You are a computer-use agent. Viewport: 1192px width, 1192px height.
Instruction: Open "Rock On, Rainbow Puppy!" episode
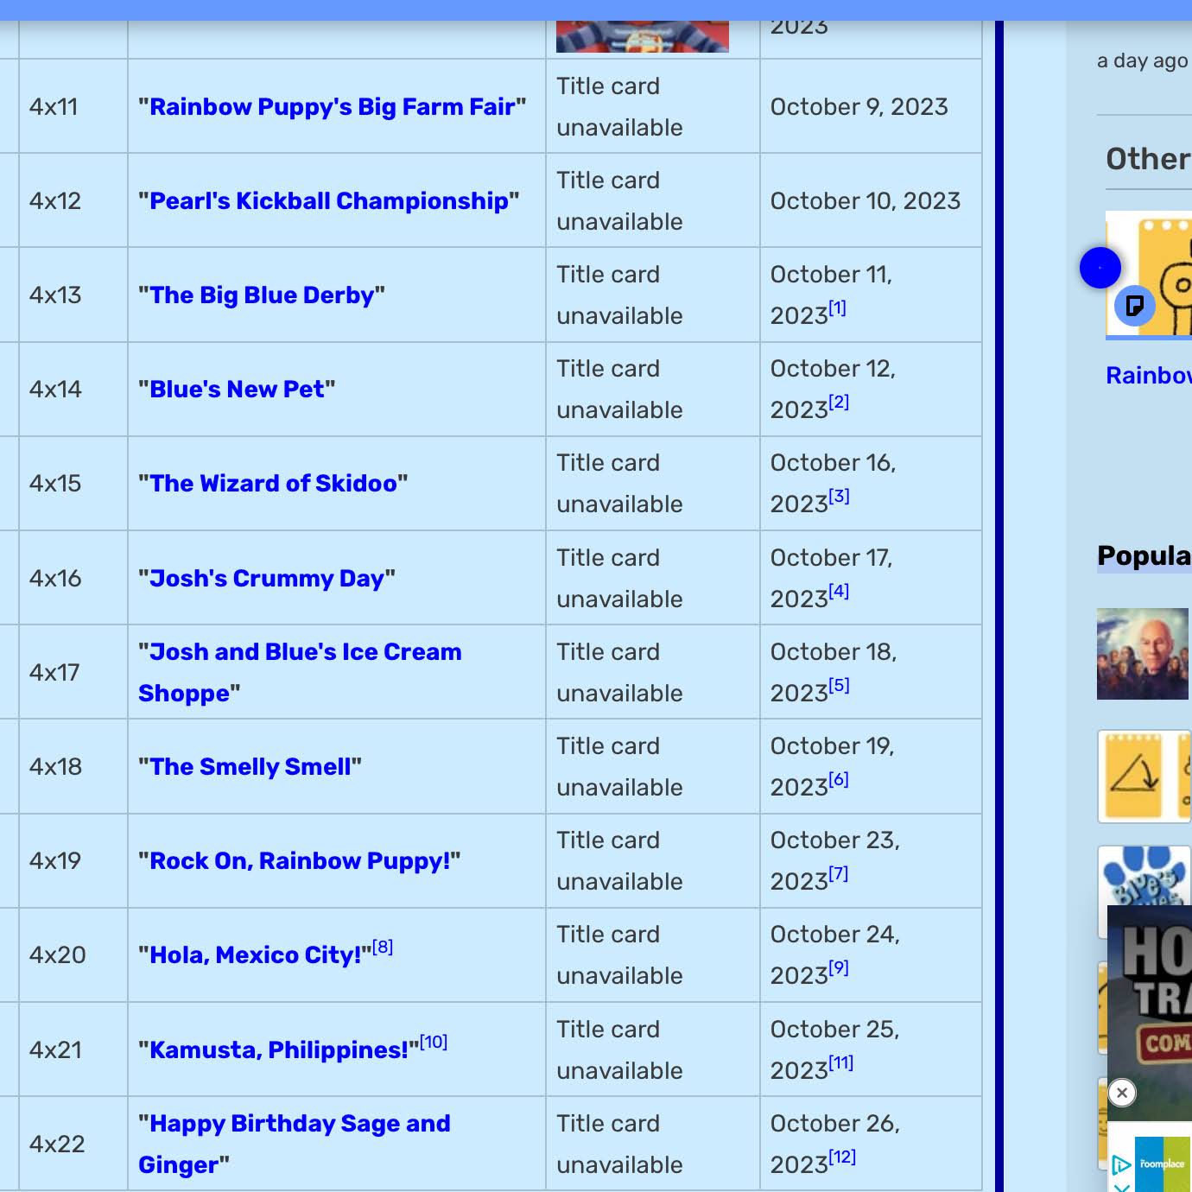coord(299,860)
